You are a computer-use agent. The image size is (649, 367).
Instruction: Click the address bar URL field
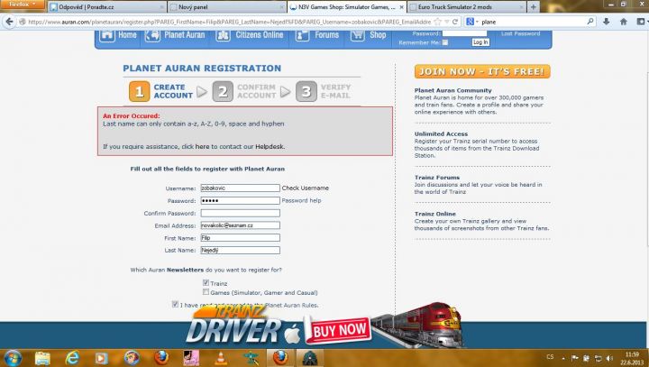pyautogui.click(x=230, y=22)
